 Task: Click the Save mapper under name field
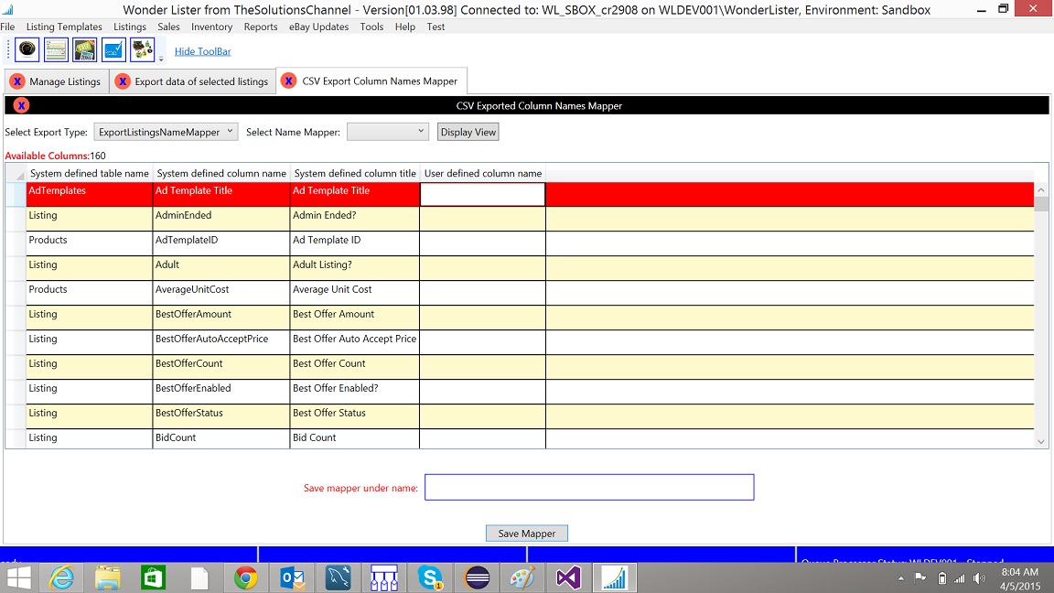pyautogui.click(x=589, y=488)
